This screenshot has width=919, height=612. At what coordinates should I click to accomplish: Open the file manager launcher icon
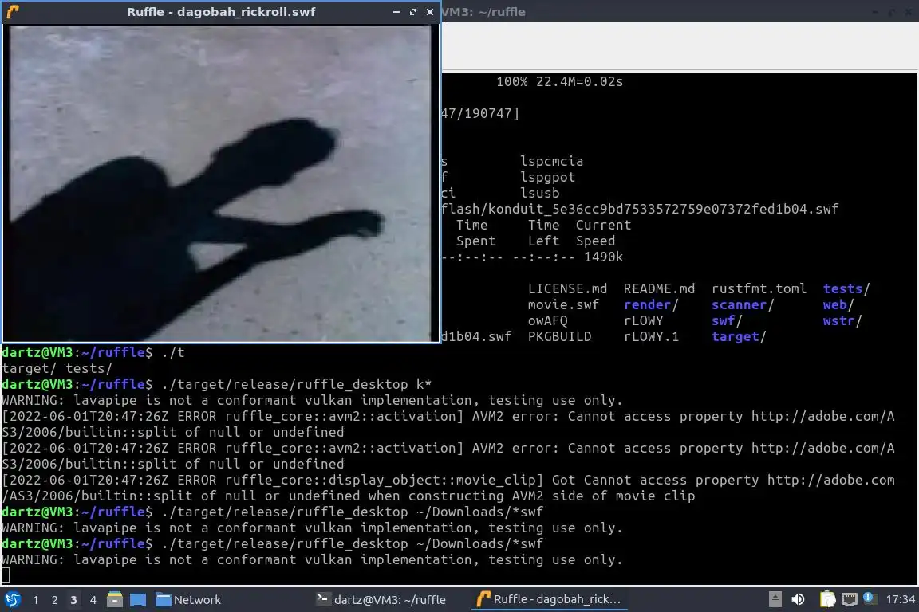click(115, 599)
